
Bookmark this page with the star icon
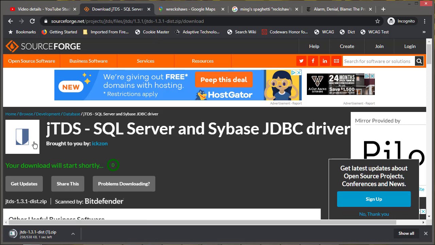pos(378,21)
